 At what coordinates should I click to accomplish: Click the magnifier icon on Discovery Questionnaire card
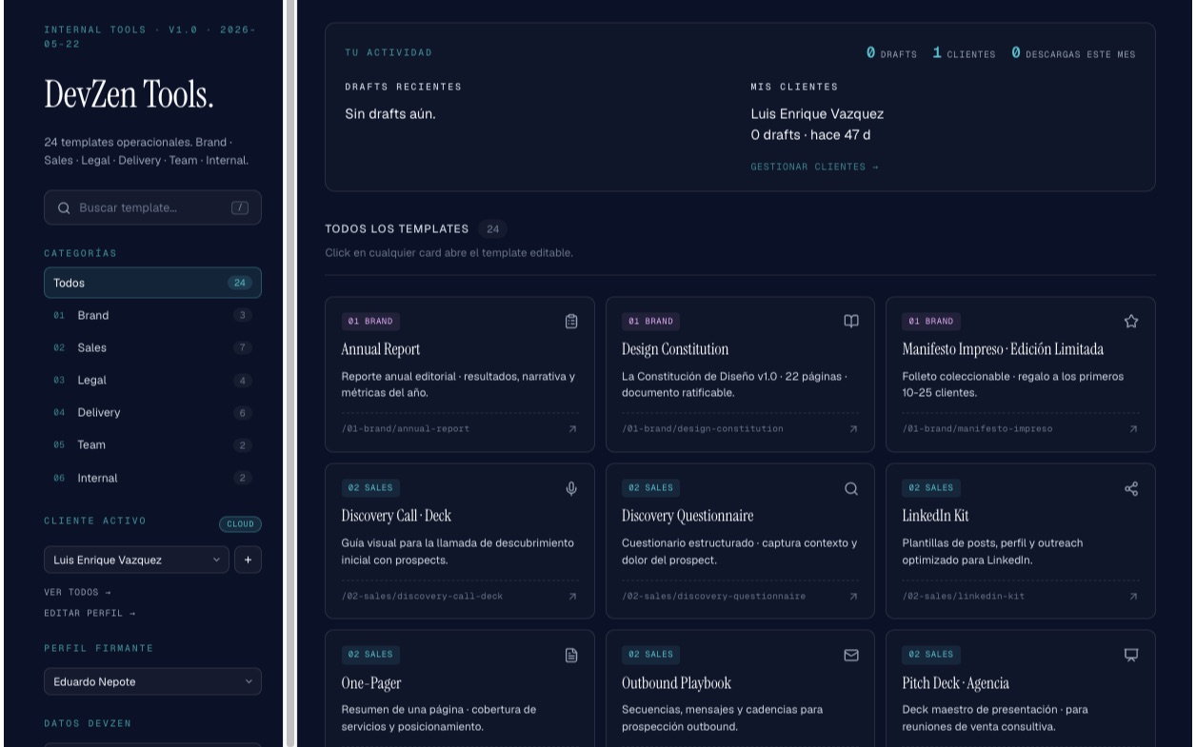[x=851, y=488]
